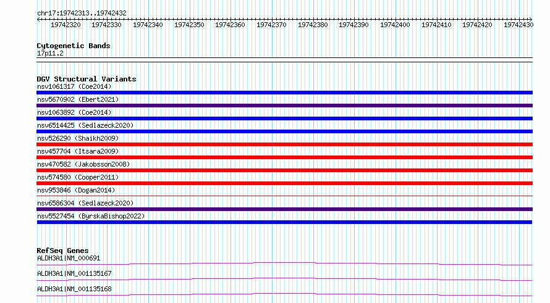Click ruler coordinate 19742390
This screenshot has height=303, width=550.
(x=353, y=25)
